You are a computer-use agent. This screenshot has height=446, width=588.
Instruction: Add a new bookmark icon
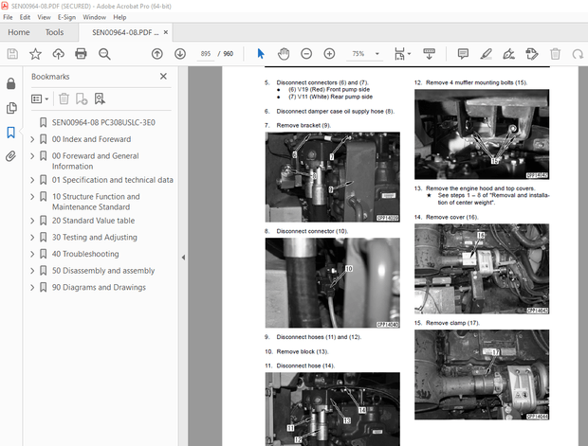(x=82, y=98)
